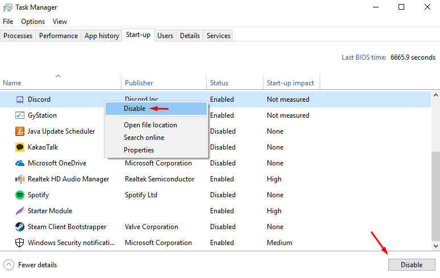Click the Starter Module feather icon
The image size is (440, 278).
point(20,211)
